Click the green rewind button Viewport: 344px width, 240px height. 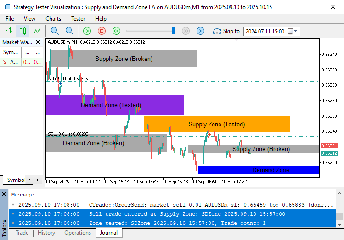116,31
